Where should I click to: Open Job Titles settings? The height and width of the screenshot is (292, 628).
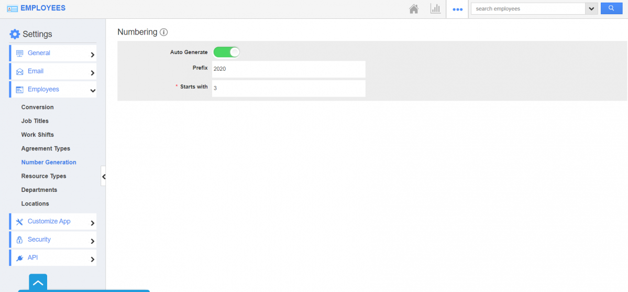point(35,121)
